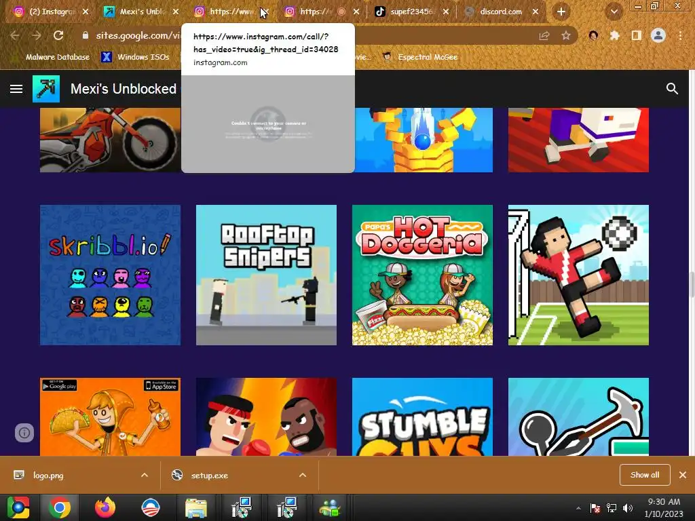Open the blocky runner game tile
This screenshot has height=521, width=695.
tap(578, 140)
